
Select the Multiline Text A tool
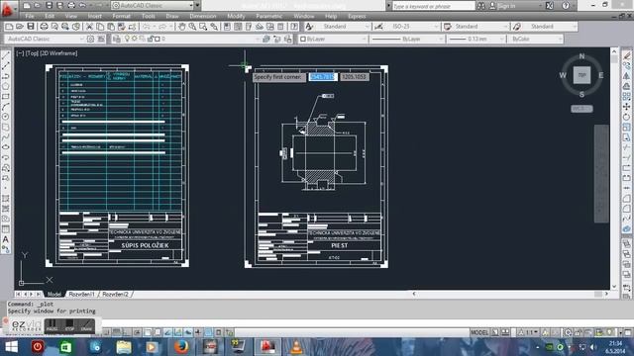click(x=6, y=239)
